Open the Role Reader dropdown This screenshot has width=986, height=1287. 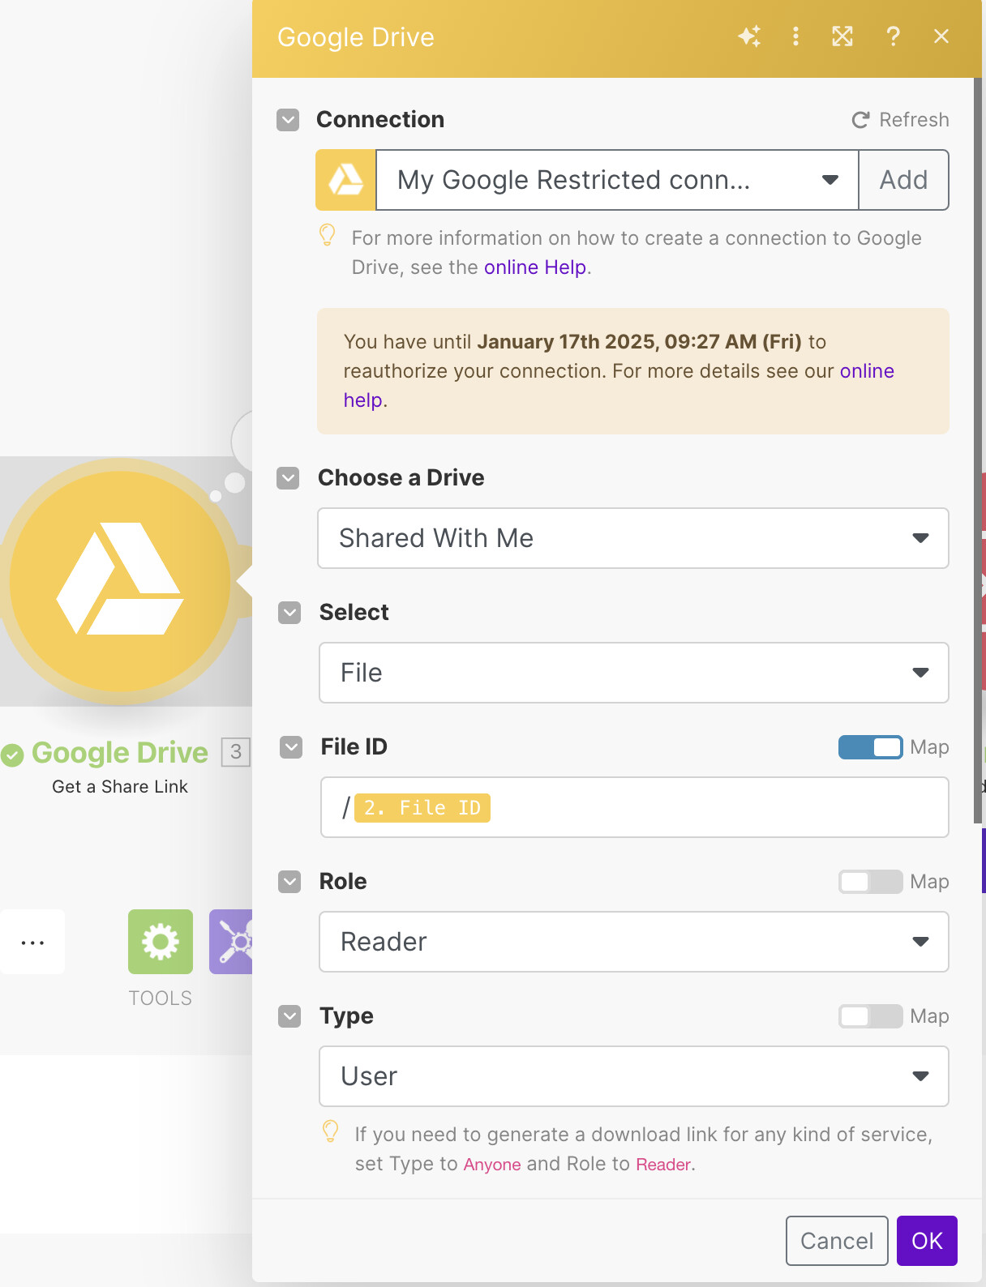tap(634, 942)
